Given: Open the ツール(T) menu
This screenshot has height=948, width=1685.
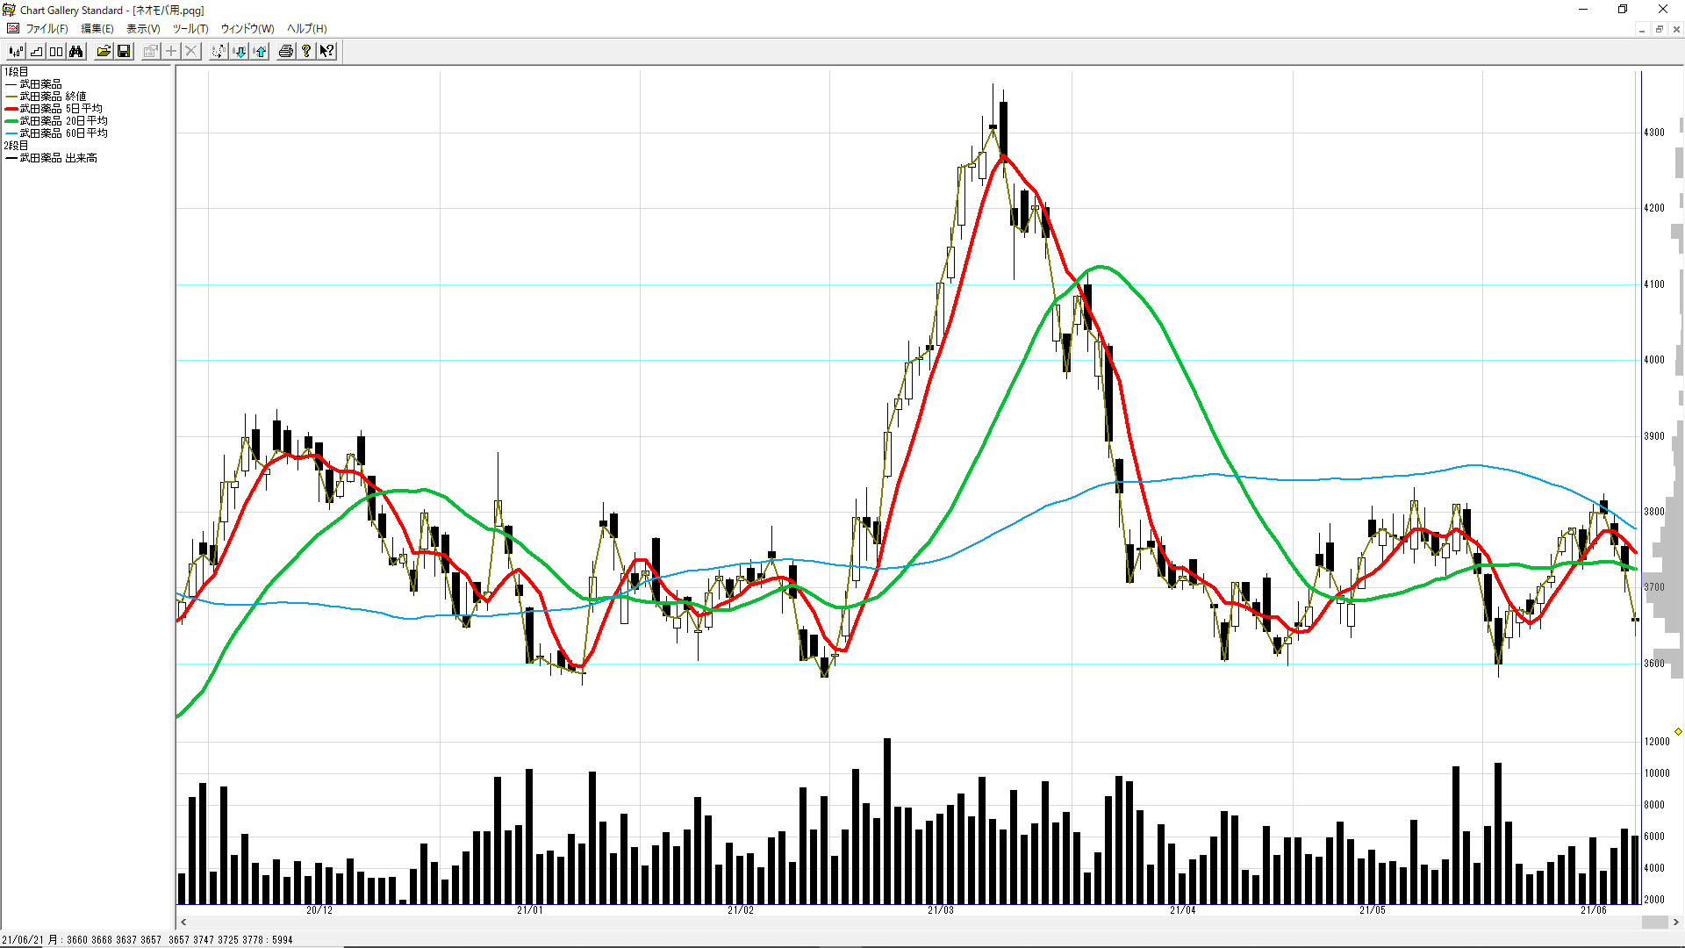Looking at the screenshot, I should [x=190, y=29].
